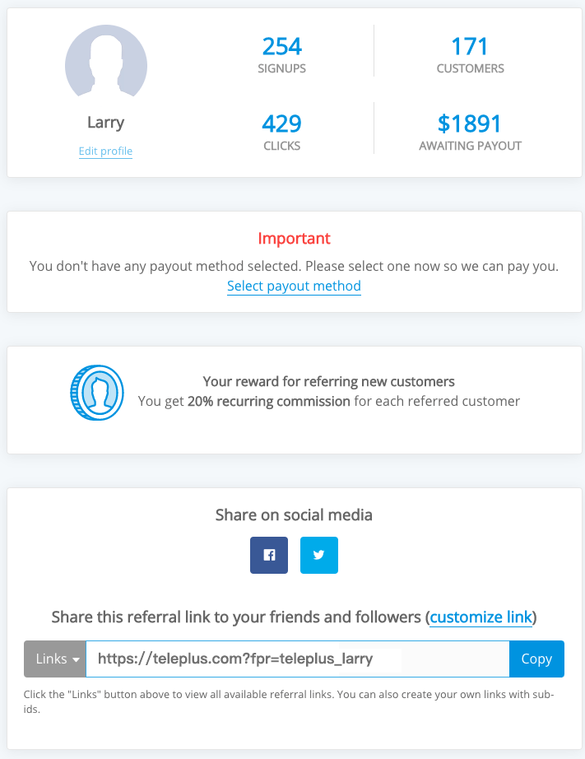
Task: Open Edit profile link
Action: tap(105, 151)
